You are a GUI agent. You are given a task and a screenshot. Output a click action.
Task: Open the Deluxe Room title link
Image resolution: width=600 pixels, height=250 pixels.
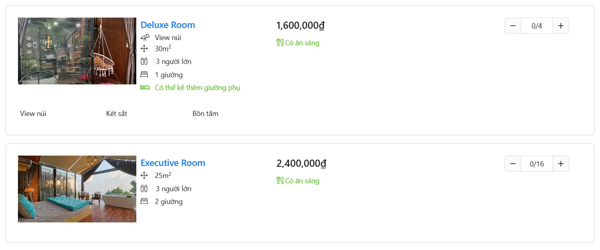[168, 25]
